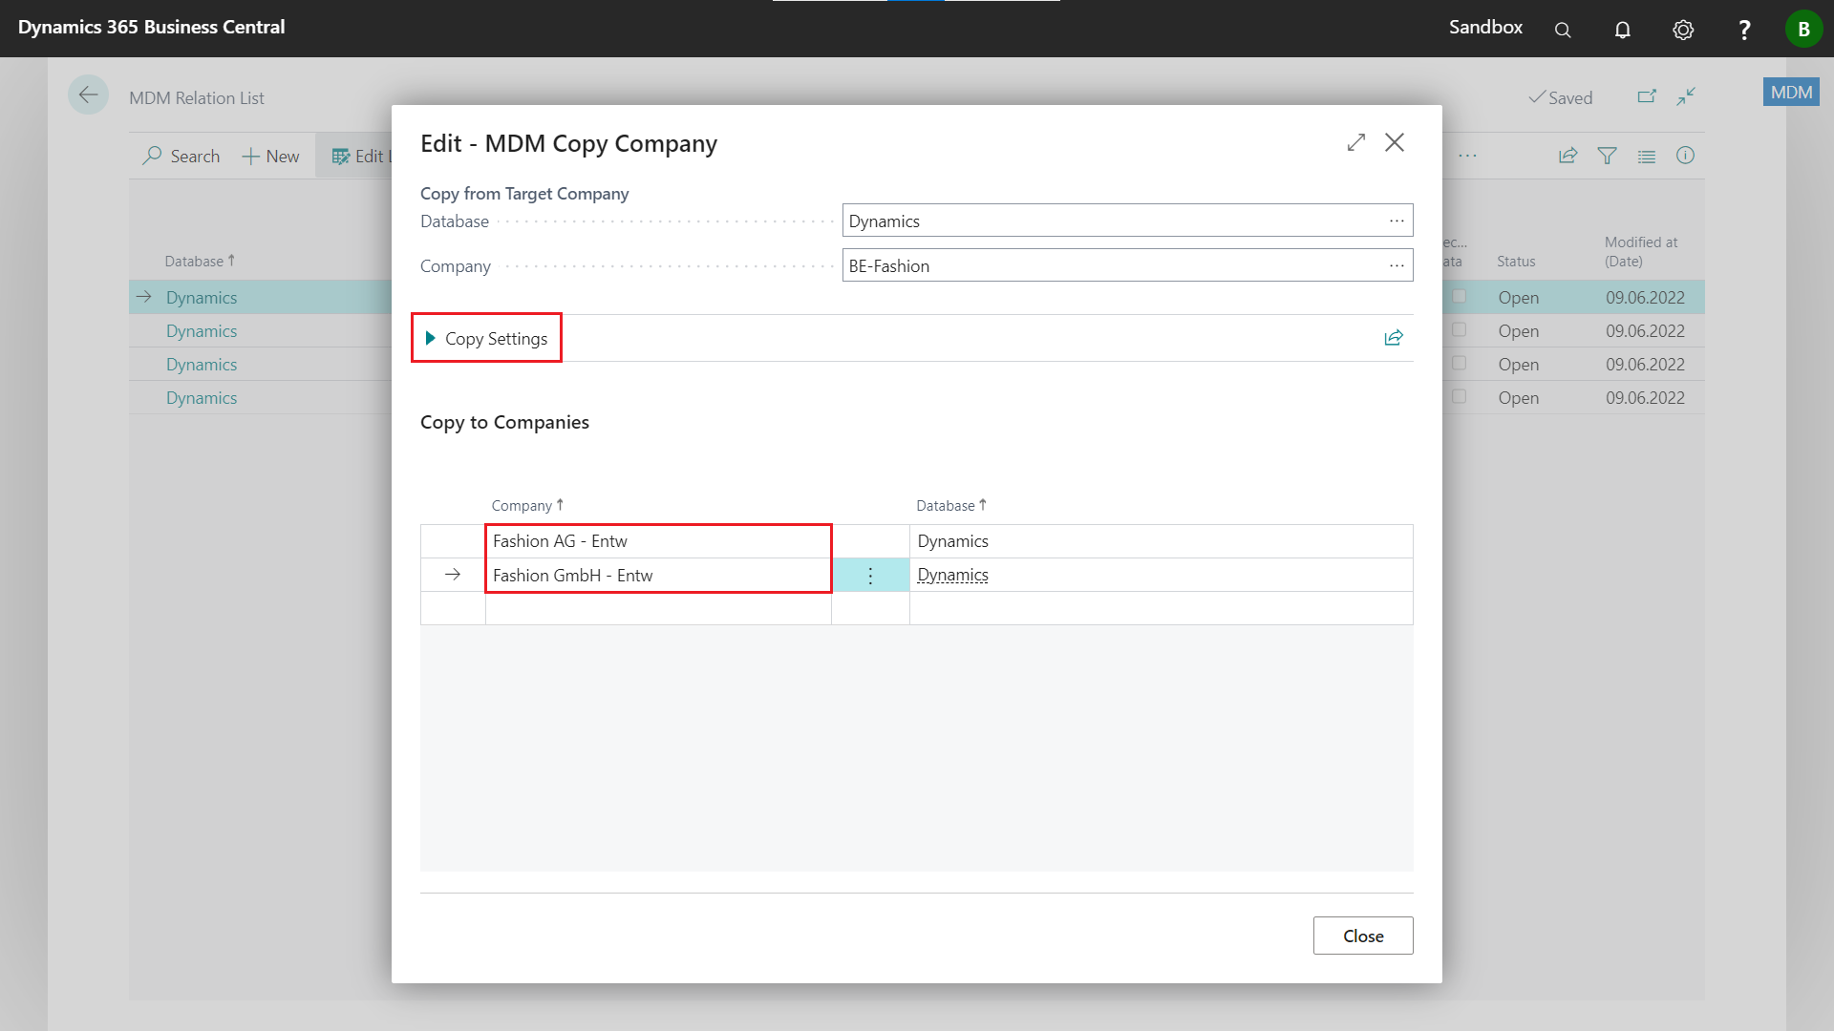Open fourth Dynamics link in relation list

point(202,397)
